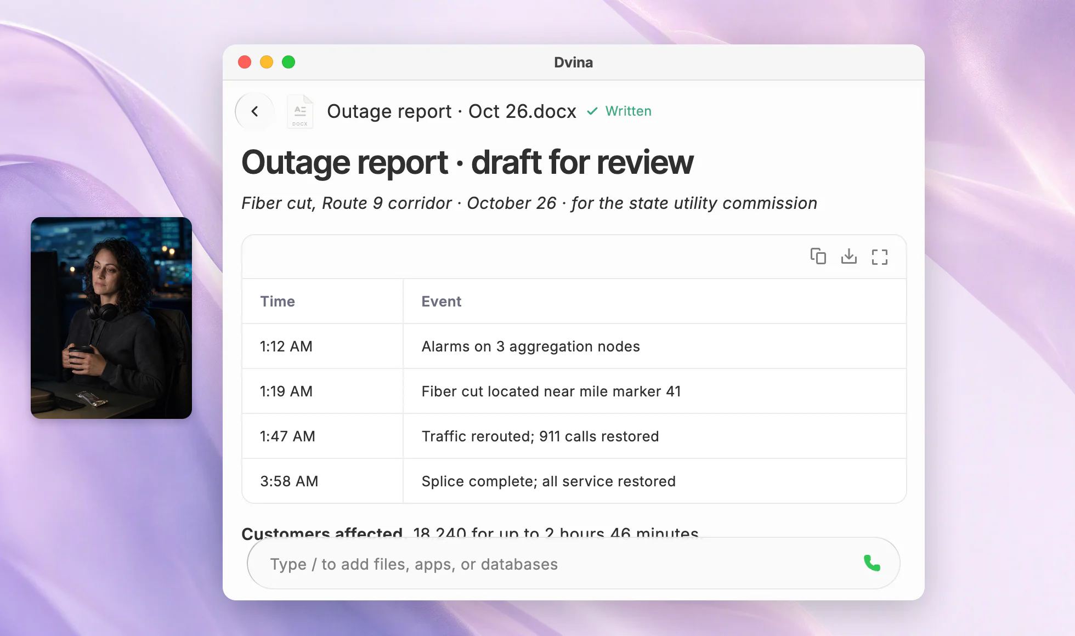This screenshot has height=636, width=1075.
Task: Select the file name Outage report · Oct 26.docx
Action: pyautogui.click(x=451, y=111)
